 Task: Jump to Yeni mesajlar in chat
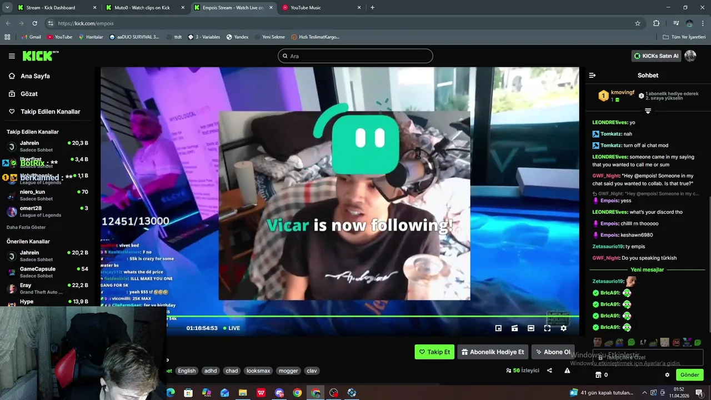click(647, 270)
